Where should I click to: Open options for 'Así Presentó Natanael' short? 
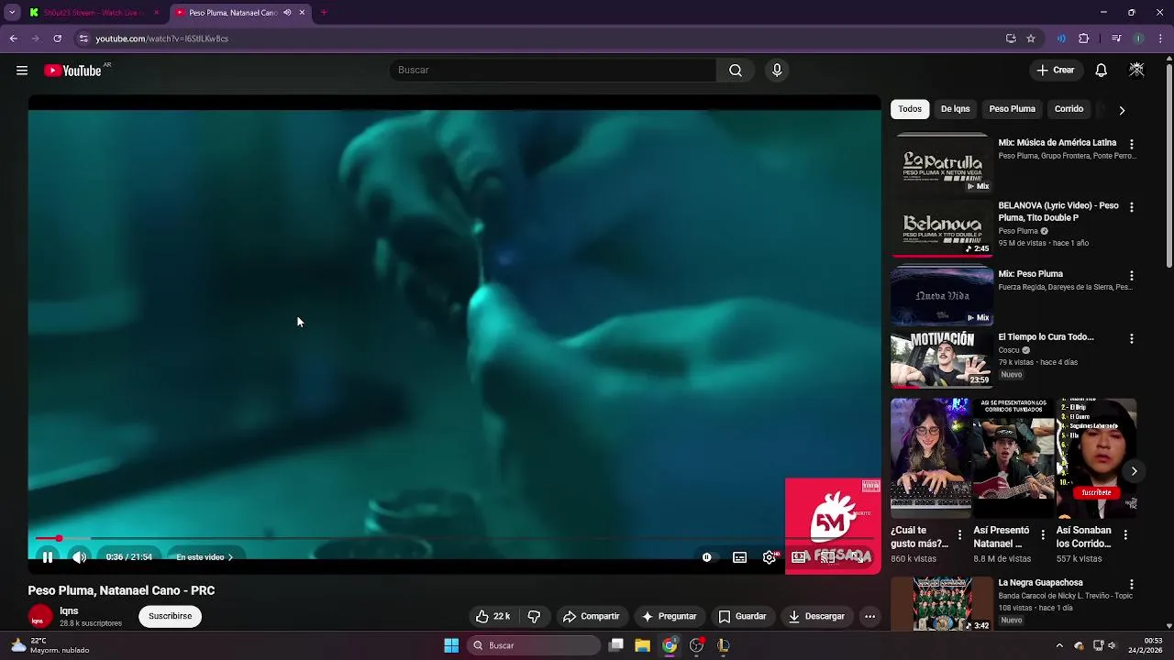click(1042, 535)
